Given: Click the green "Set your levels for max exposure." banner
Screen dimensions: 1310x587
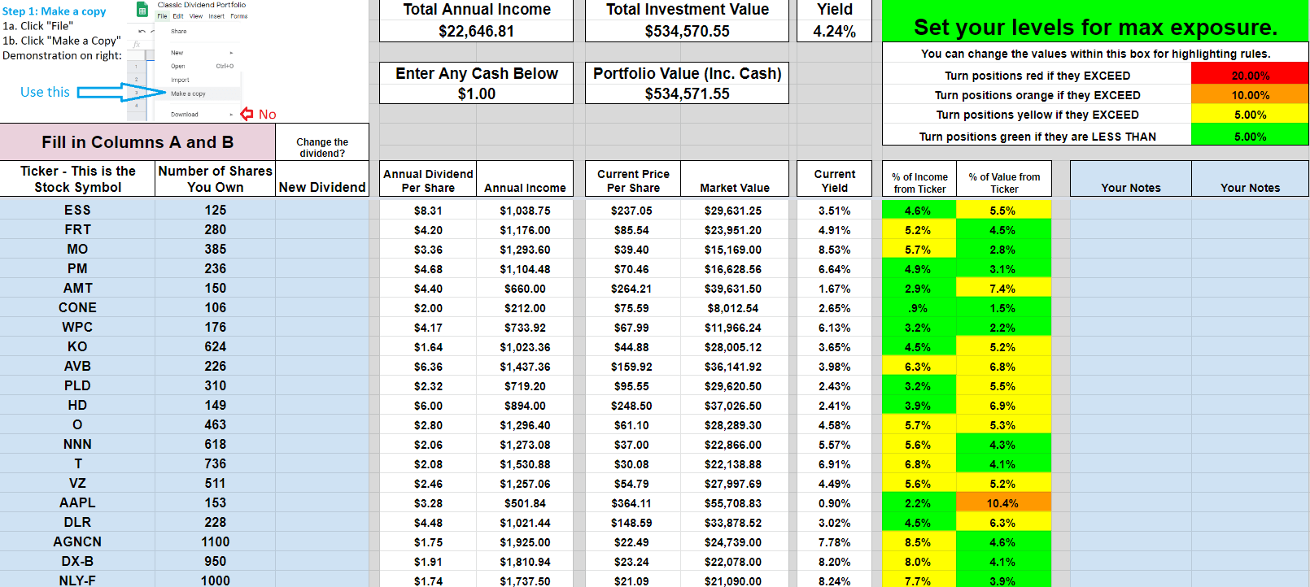Looking at the screenshot, I should click(x=1095, y=22).
